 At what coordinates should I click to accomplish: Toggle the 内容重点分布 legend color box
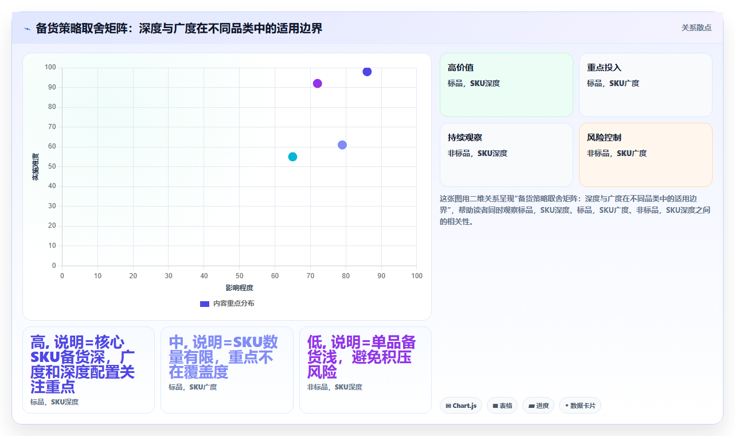tap(205, 303)
